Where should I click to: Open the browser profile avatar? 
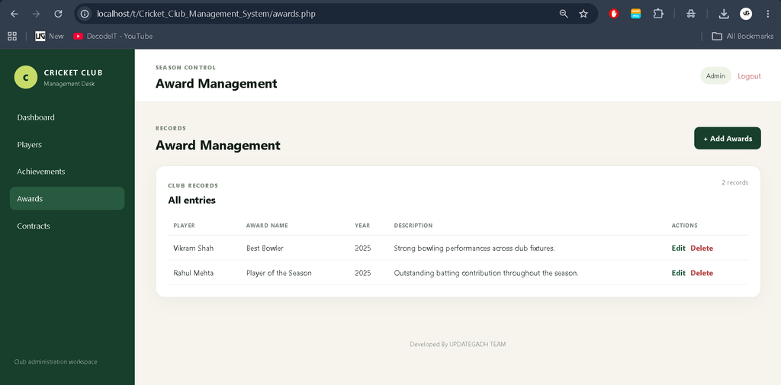pyautogui.click(x=746, y=14)
